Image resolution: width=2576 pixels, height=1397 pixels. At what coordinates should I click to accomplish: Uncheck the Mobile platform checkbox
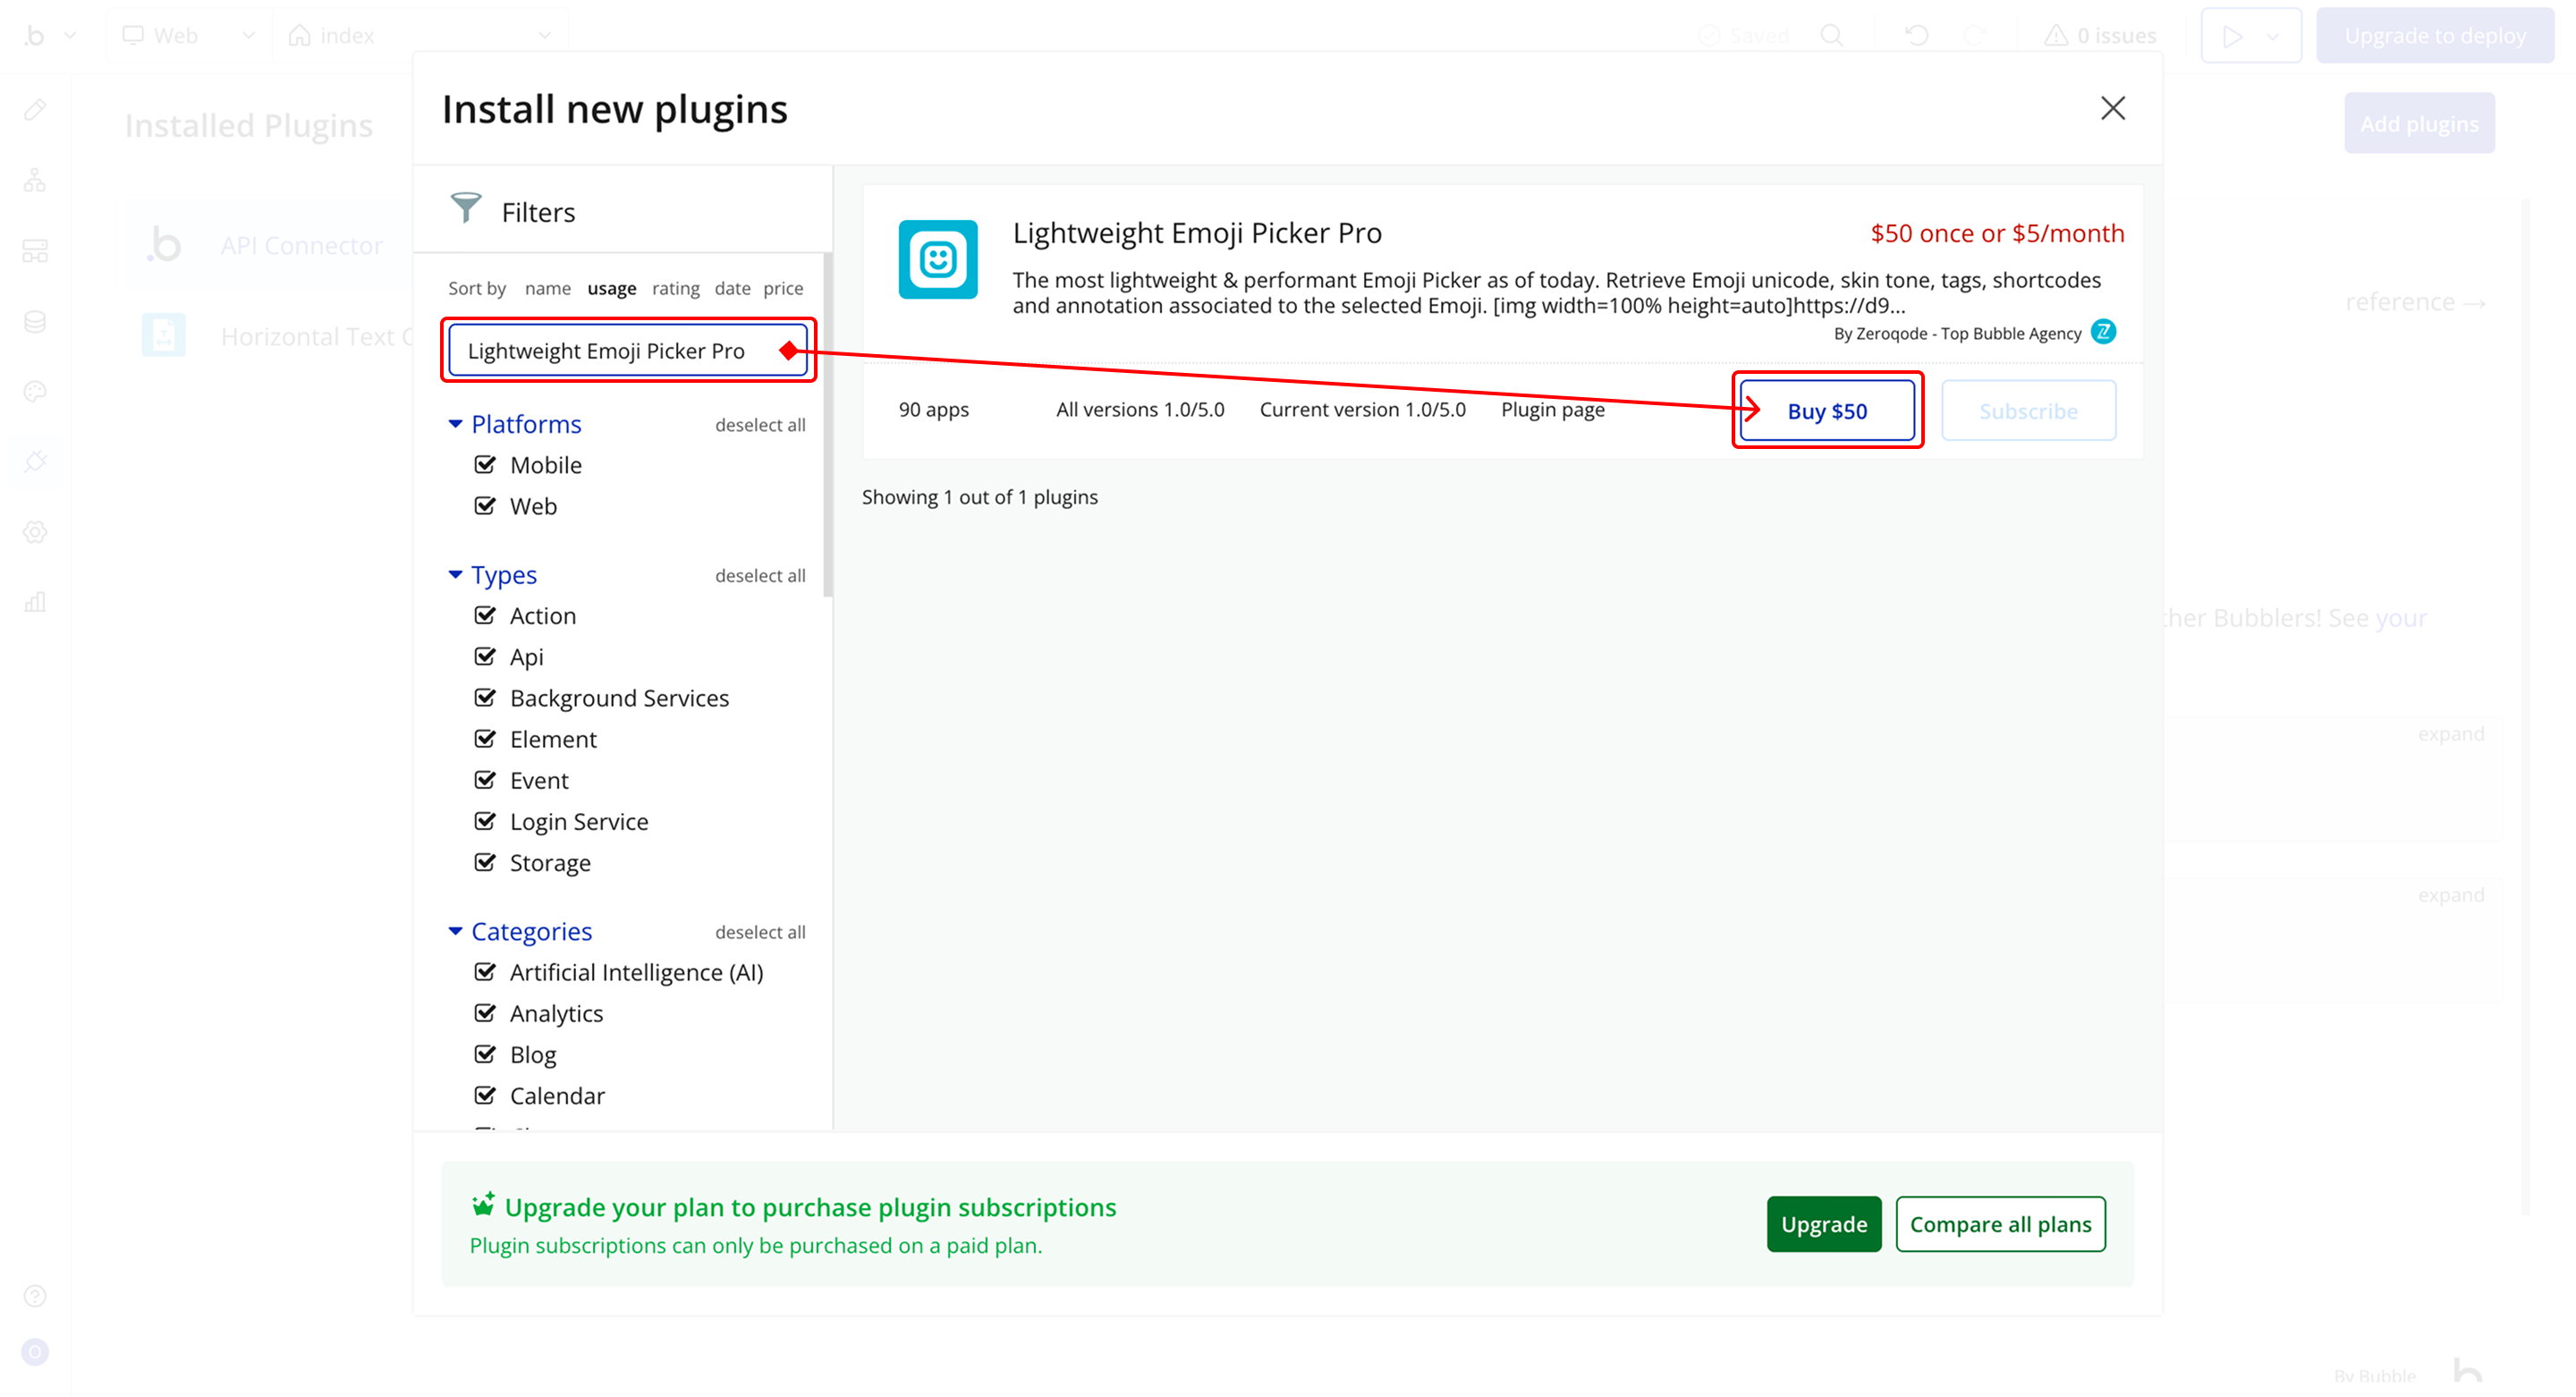(x=485, y=464)
